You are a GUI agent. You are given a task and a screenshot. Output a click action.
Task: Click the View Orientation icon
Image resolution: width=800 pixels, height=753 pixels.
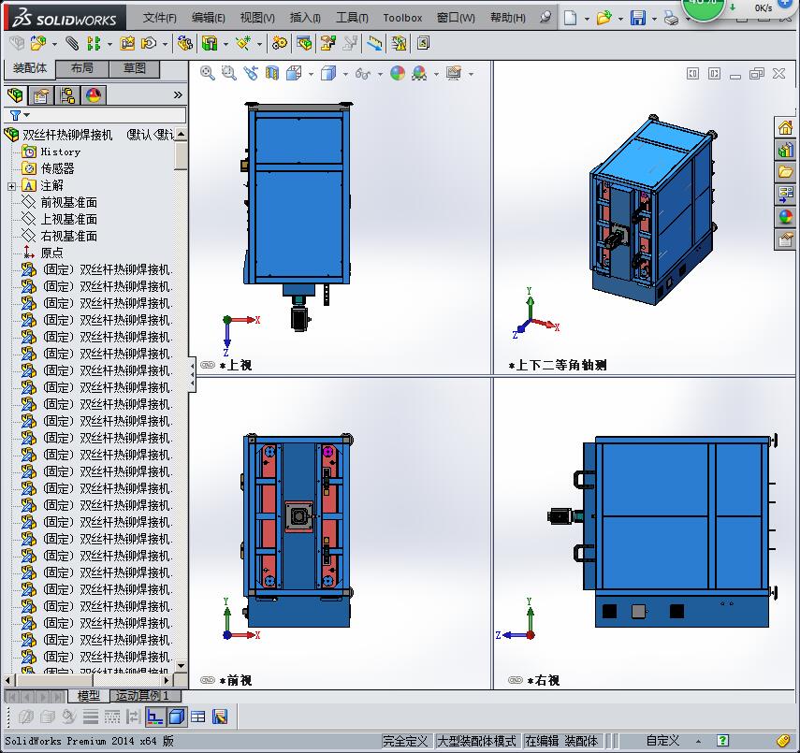294,74
